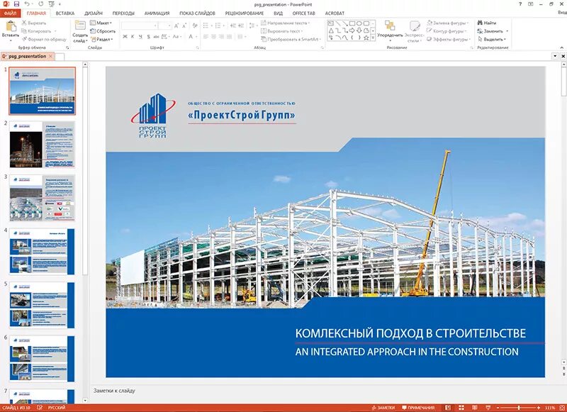Switch to Normal view in status bar

click(448, 408)
